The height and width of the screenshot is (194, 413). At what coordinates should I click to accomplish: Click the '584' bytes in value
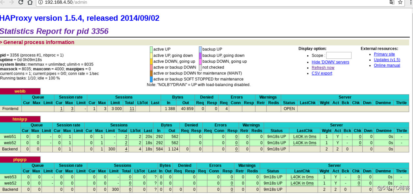pos(159,149)
